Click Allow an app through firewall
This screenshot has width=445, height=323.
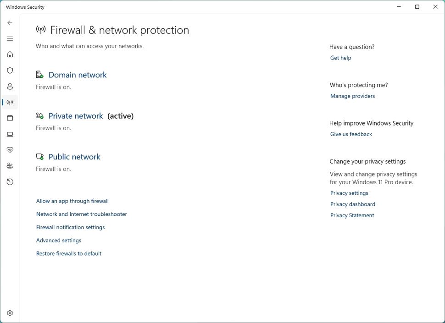(72, 201)
